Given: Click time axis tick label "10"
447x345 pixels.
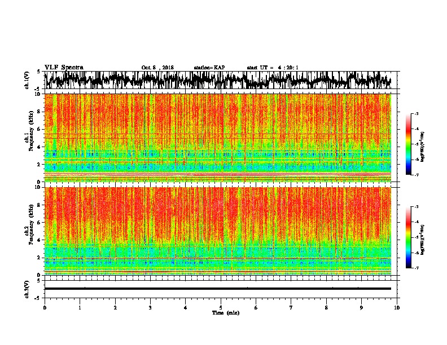Looking at the screenshot, I should 397,307.
